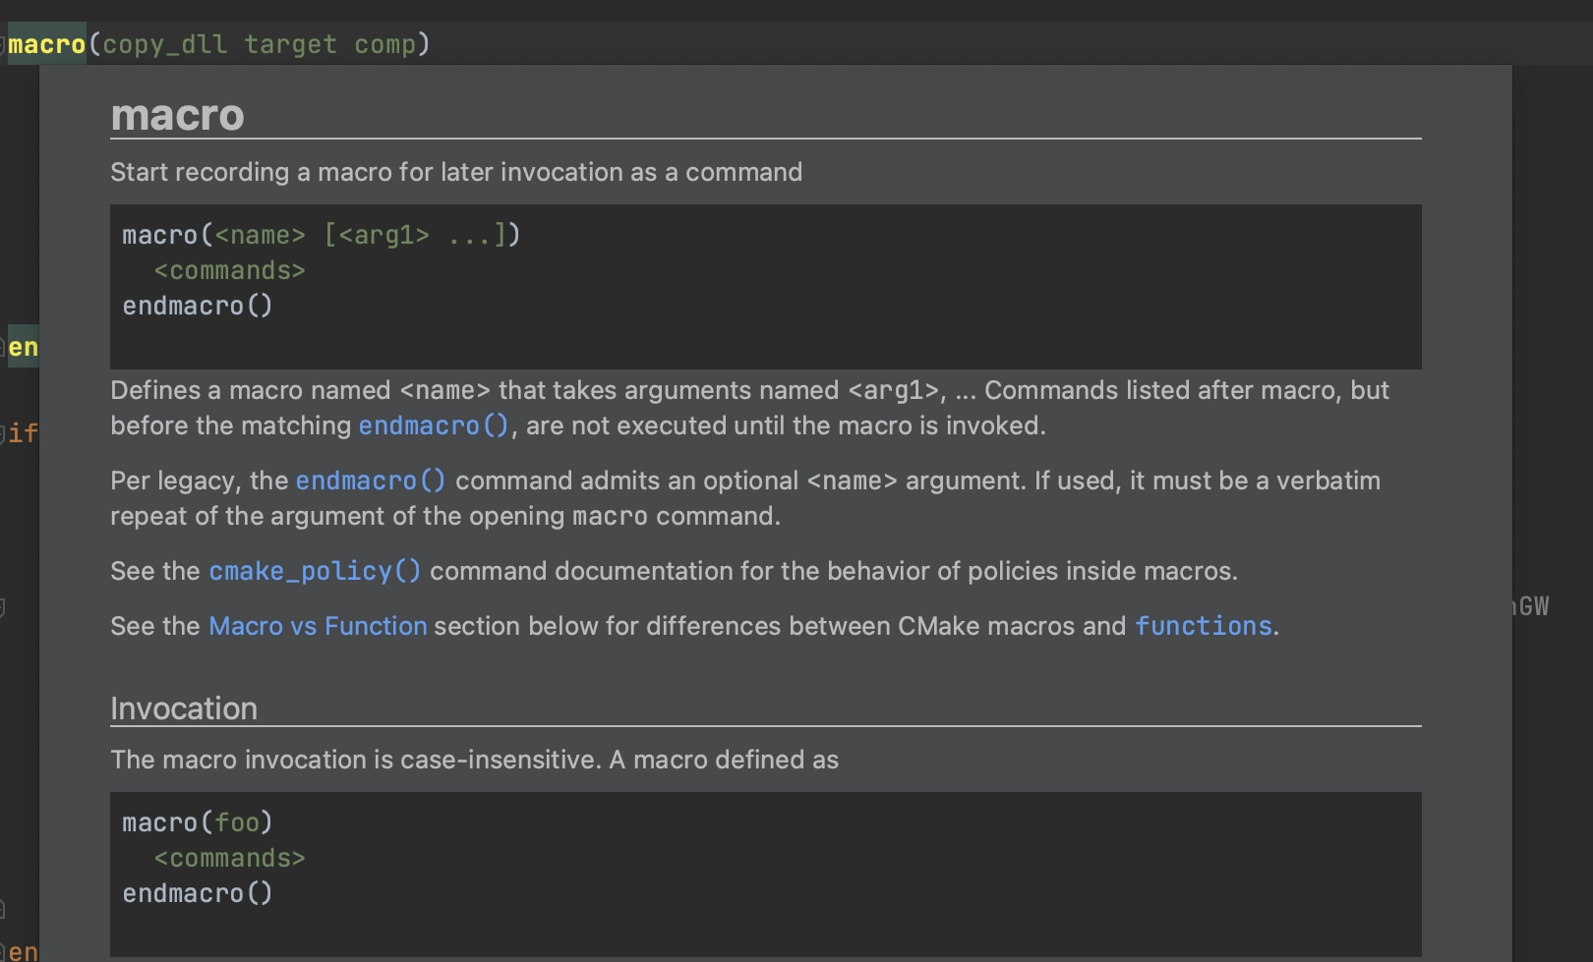This screenshot has width=1593, height=962.
Task: Open the endmacro() link after 'Per legacy, the'
Action: [371, 481]
